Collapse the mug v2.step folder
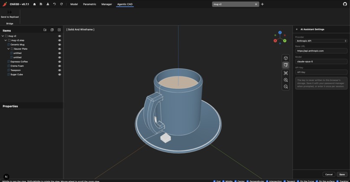 click(6, 40)
